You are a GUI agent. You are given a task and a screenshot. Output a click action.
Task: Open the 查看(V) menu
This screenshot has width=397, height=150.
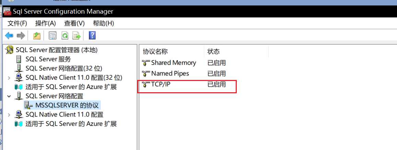(x=74, y=24)
